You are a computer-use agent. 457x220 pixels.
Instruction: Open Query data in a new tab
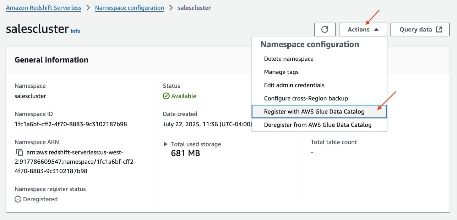[x=420, y=29]
